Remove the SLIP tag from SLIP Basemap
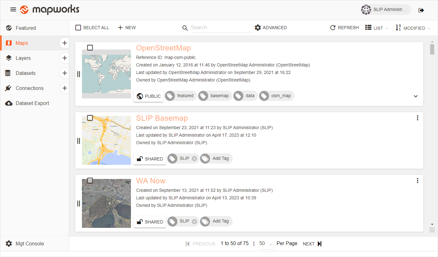The image size is (438, 257). 194,159
